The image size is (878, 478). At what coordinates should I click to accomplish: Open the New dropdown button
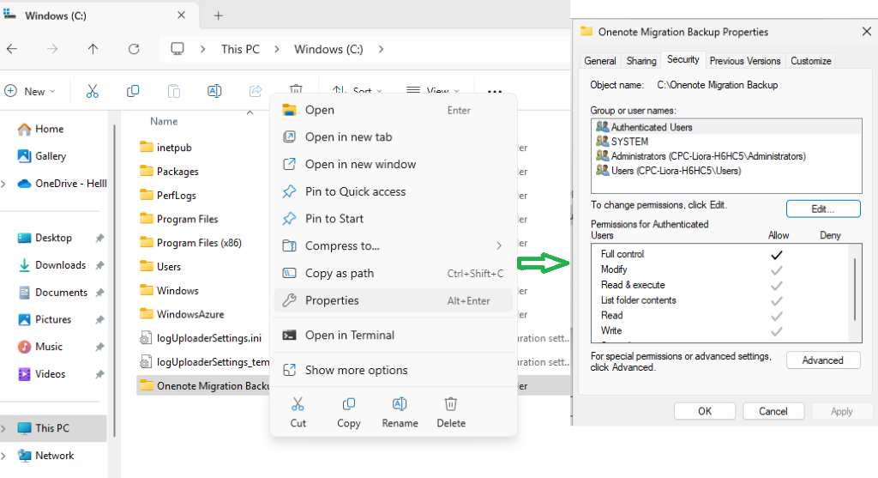point(30,91)
